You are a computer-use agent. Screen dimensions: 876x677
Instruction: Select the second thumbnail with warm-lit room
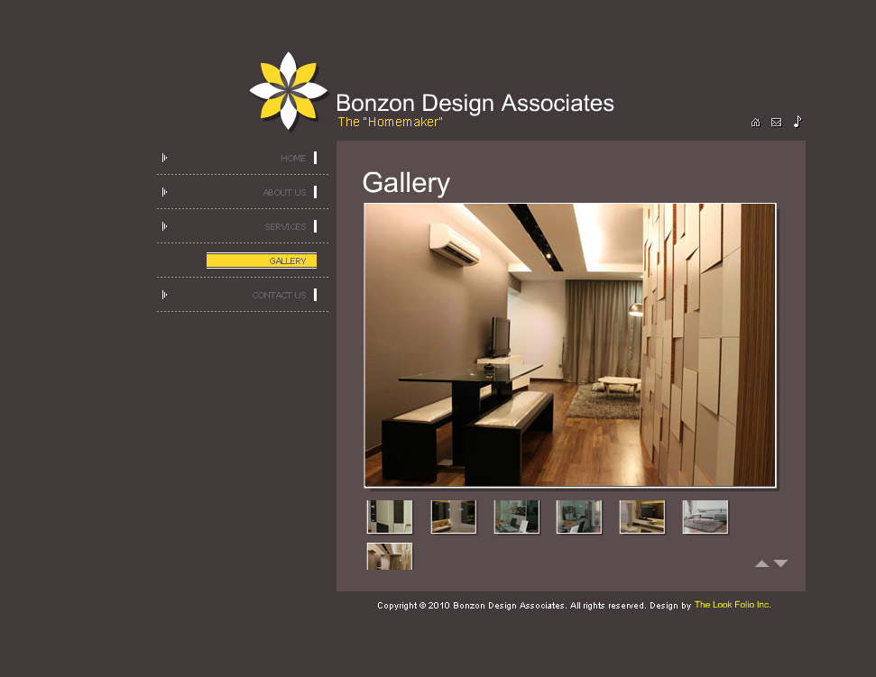pyautogui.click(x=453, y=517)
